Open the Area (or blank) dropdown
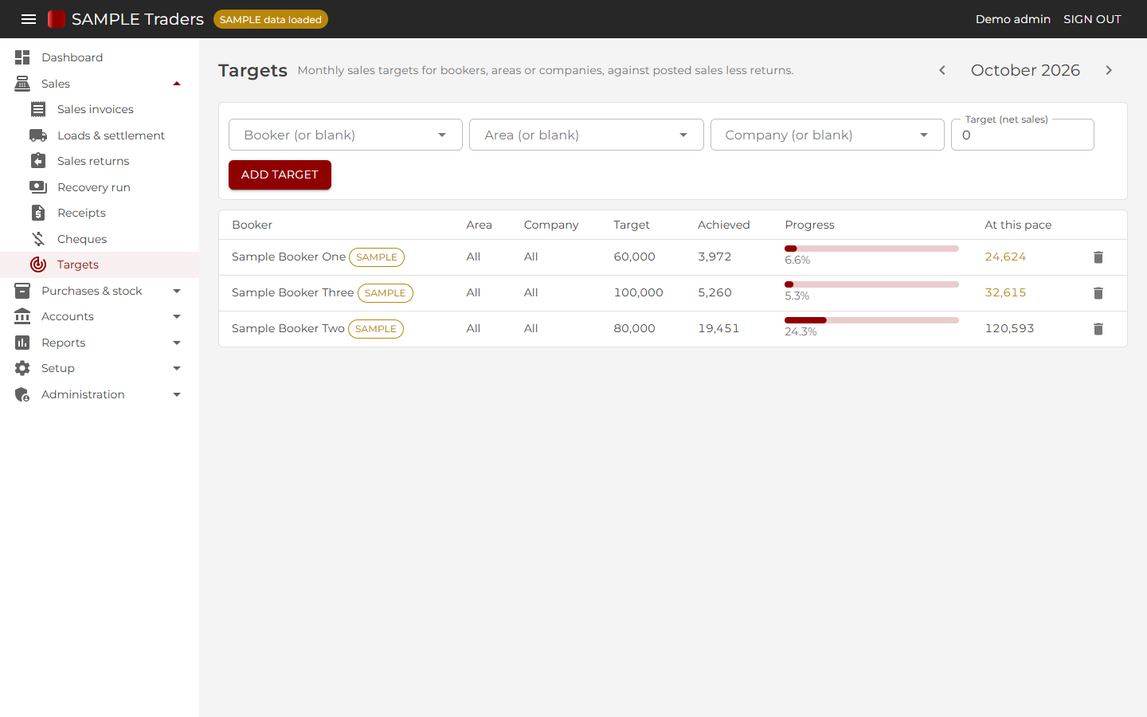Image resolution: width=1147 pixels, height=717 pixels. click(x=586, y=135)
